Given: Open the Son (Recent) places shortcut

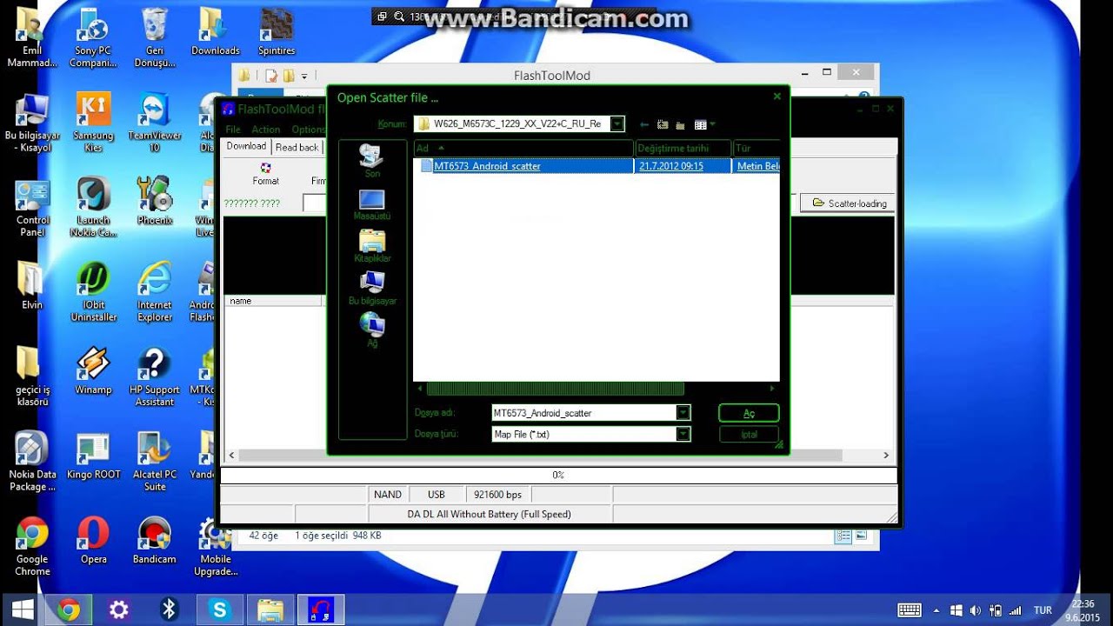Looking at the screenshot, I should (371, 161).
